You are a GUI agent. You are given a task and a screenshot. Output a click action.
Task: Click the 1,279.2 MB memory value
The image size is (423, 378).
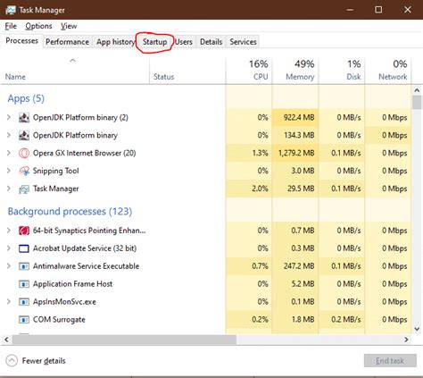tap(296, 153)
